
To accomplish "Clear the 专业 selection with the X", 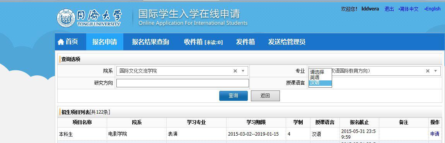I will coord(428,71).
